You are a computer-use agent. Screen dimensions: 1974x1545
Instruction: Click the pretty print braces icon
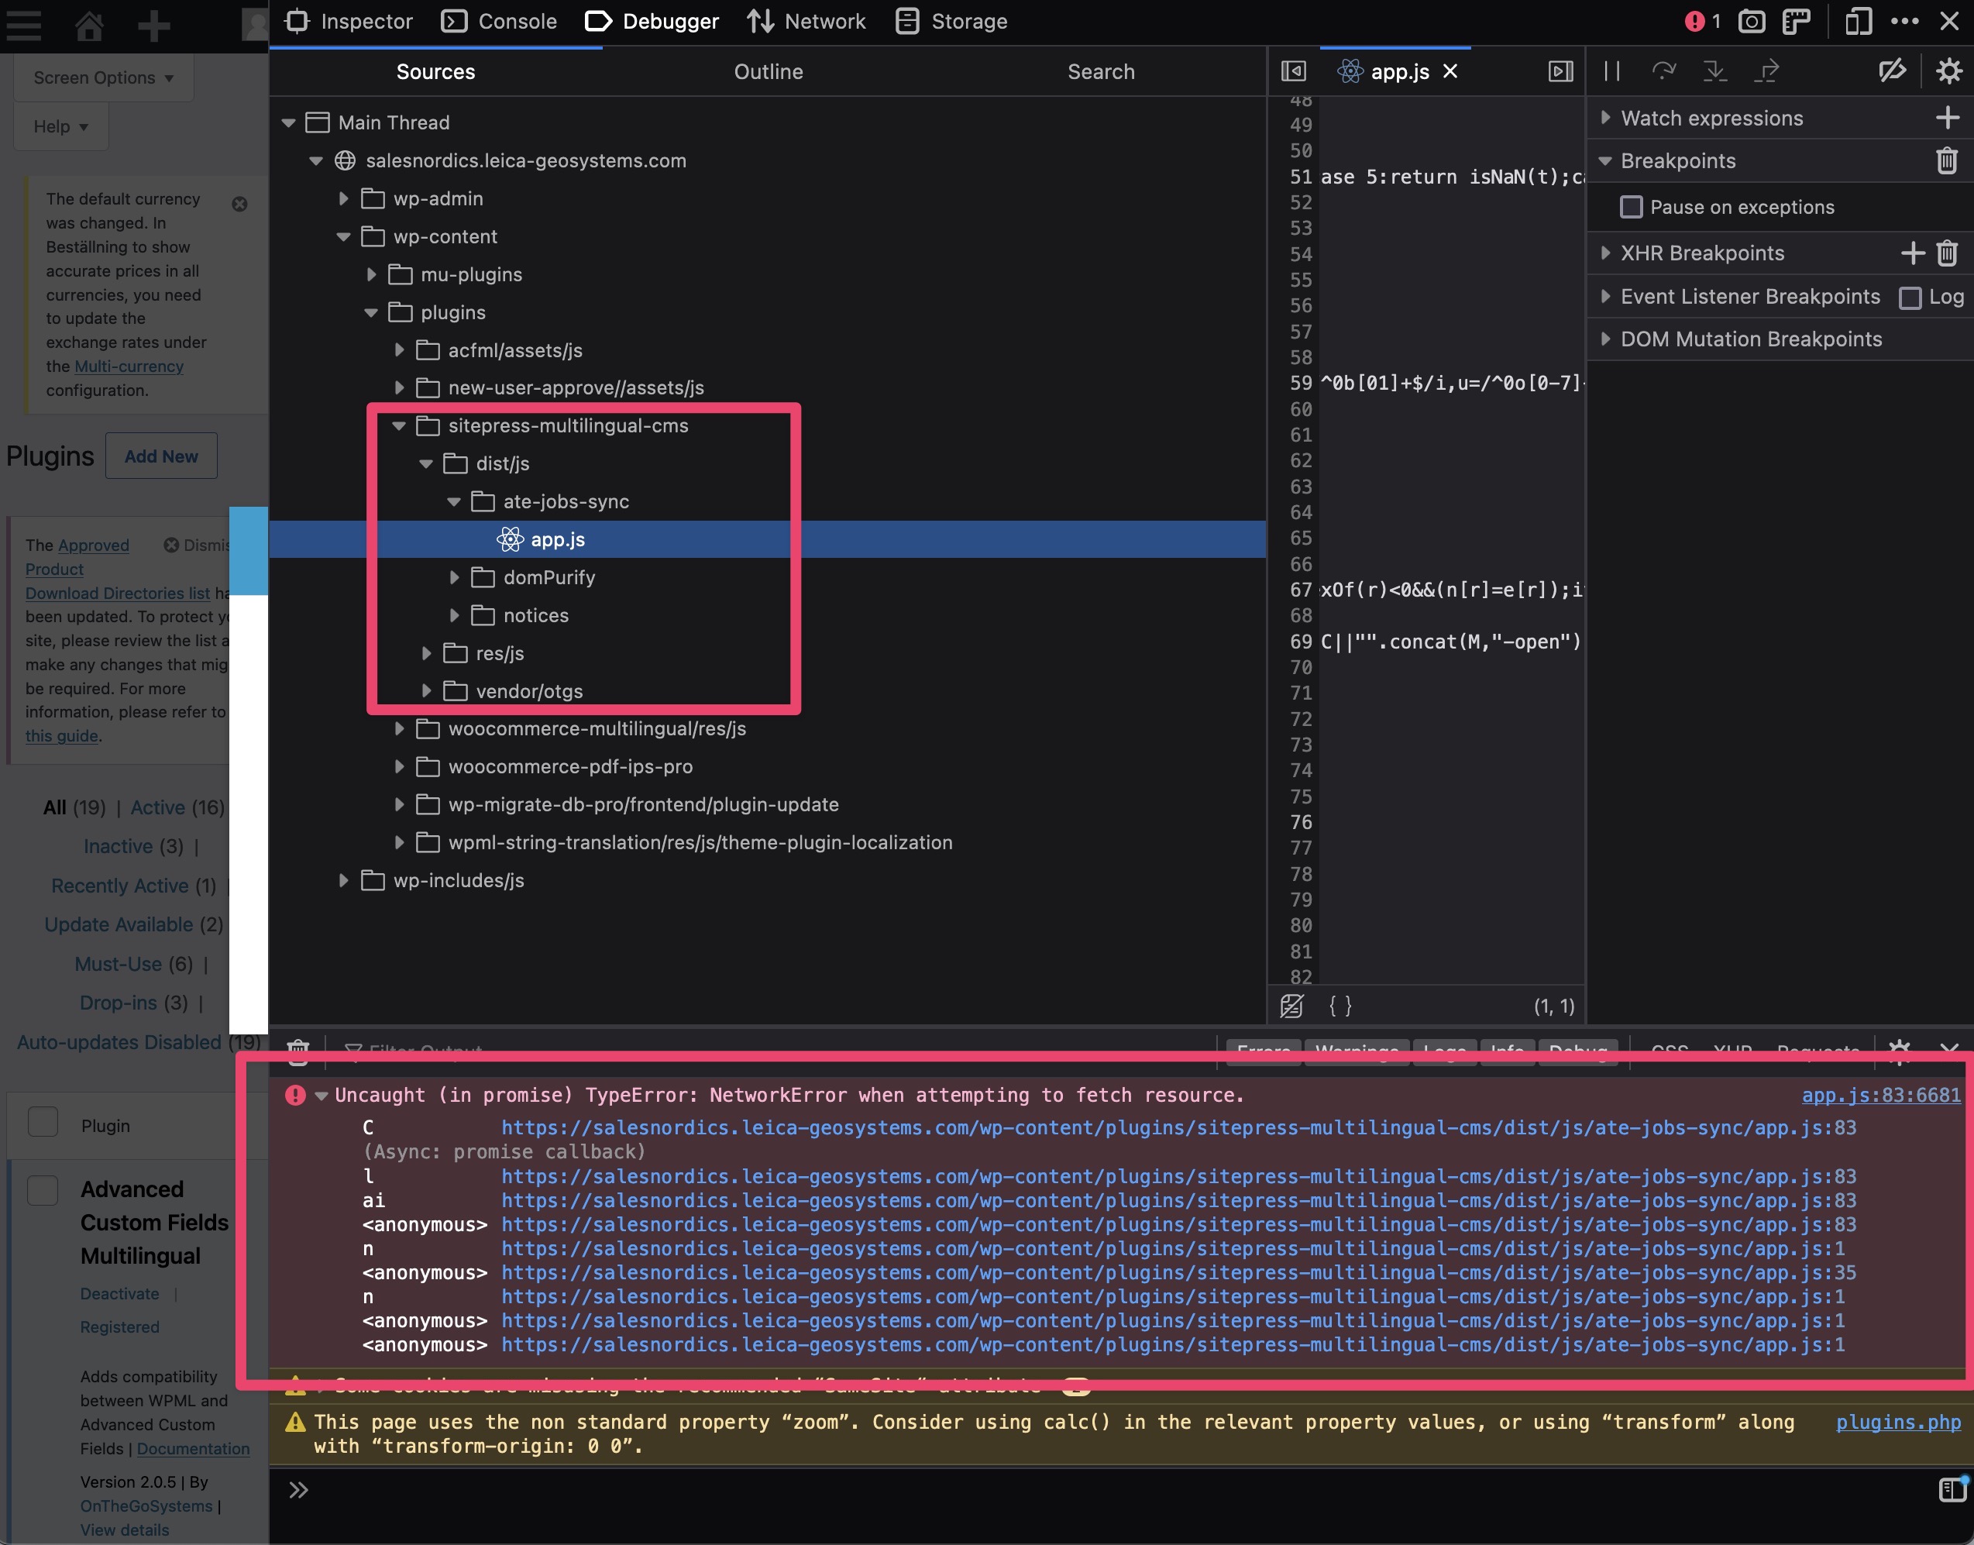[1340, 1006]
